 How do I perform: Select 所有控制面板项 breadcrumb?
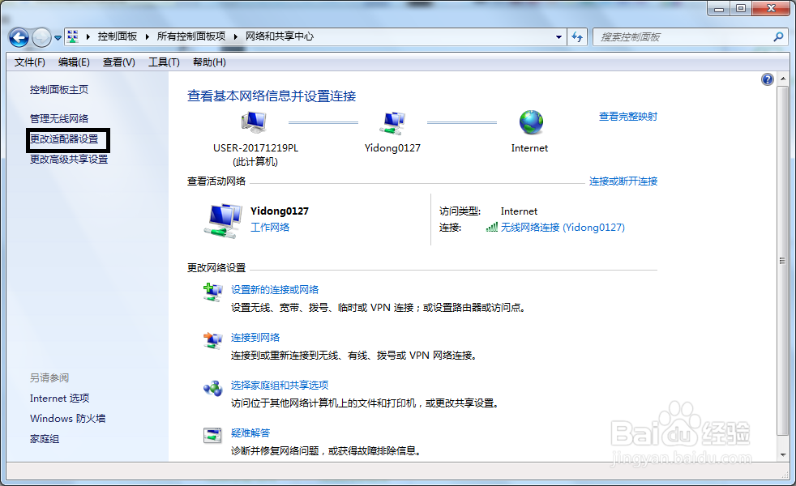190,36
